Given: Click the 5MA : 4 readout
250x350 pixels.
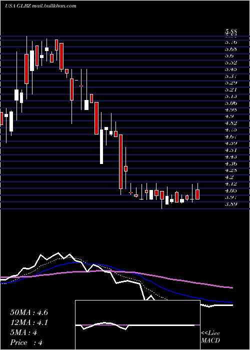Looking at the screenshot, I should (23, 332).
